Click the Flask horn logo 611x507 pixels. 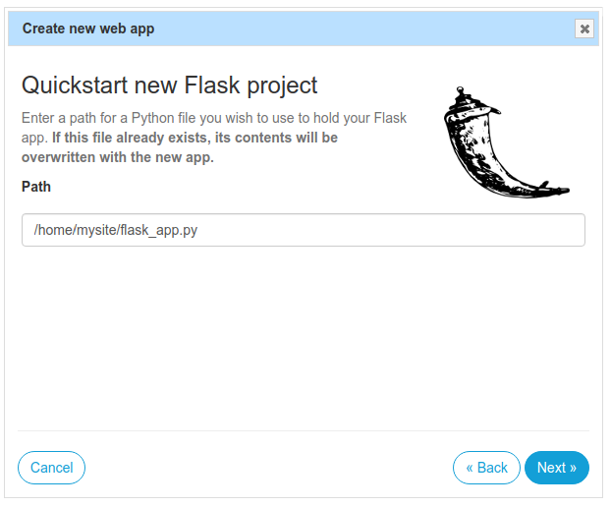[496, 142]
